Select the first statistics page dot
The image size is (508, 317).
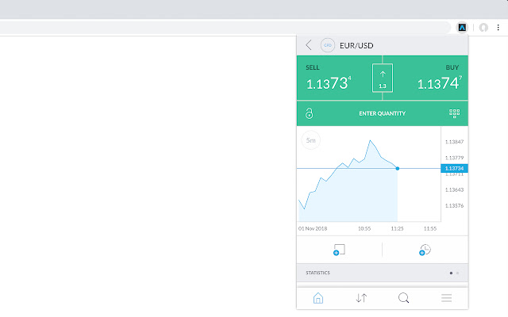[x=451, y=273]
